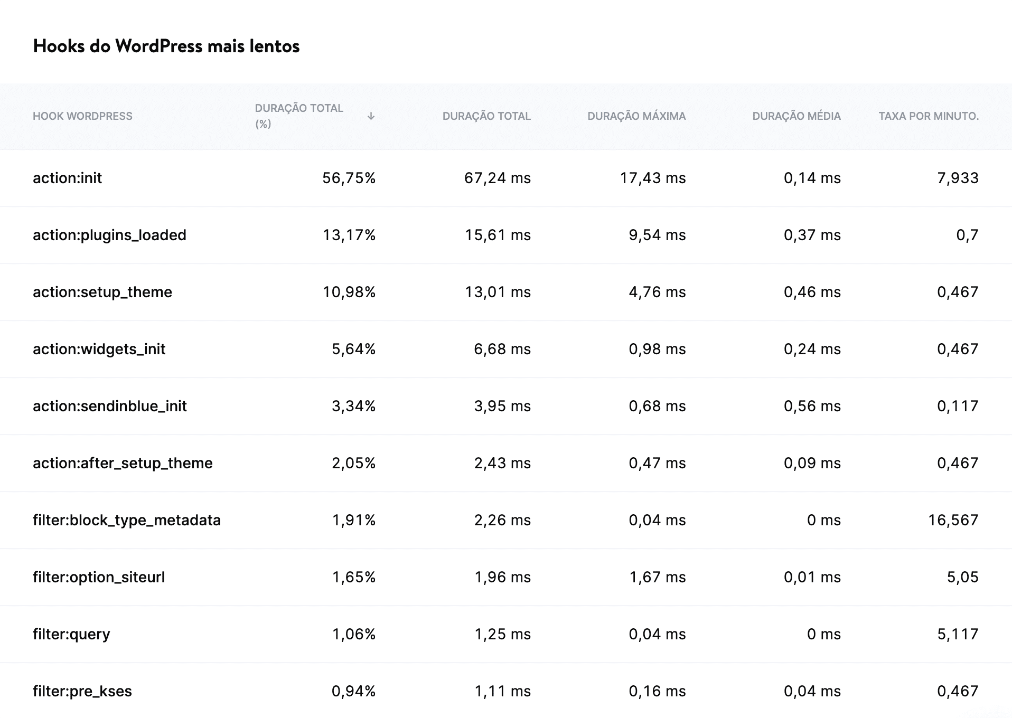Open the action:setup_theme hook details
Image resolution: width=1012 pixels, height=718 pixels.
pos(102,291)
